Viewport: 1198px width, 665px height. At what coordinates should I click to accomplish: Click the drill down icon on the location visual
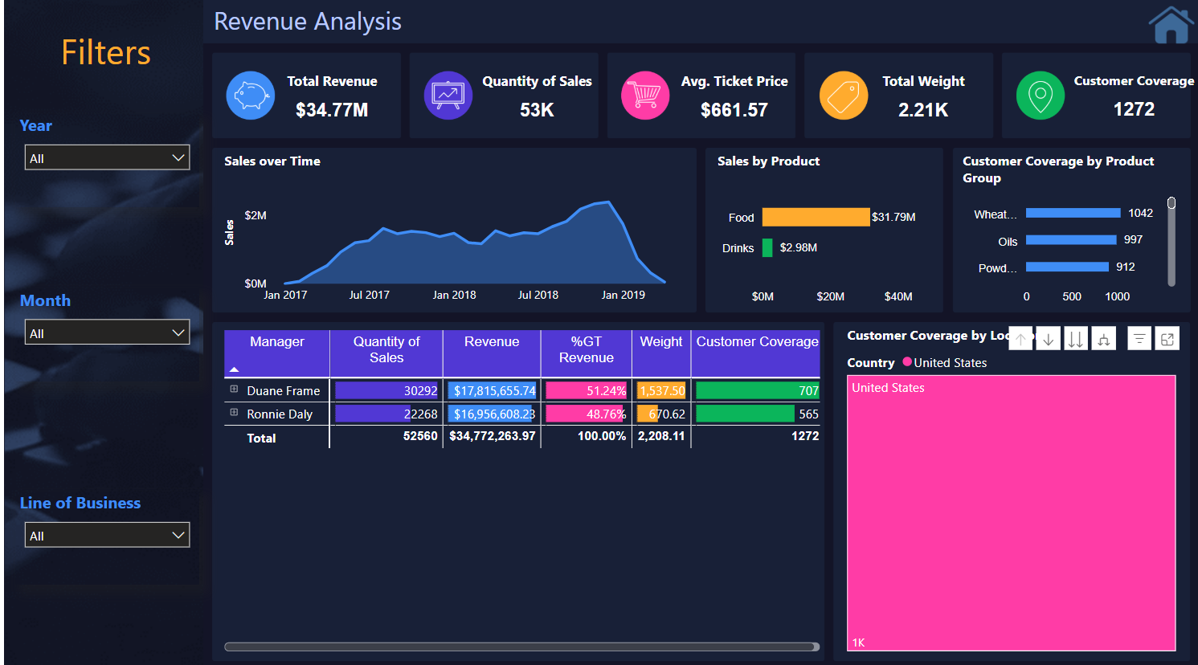coord(1048,338)
